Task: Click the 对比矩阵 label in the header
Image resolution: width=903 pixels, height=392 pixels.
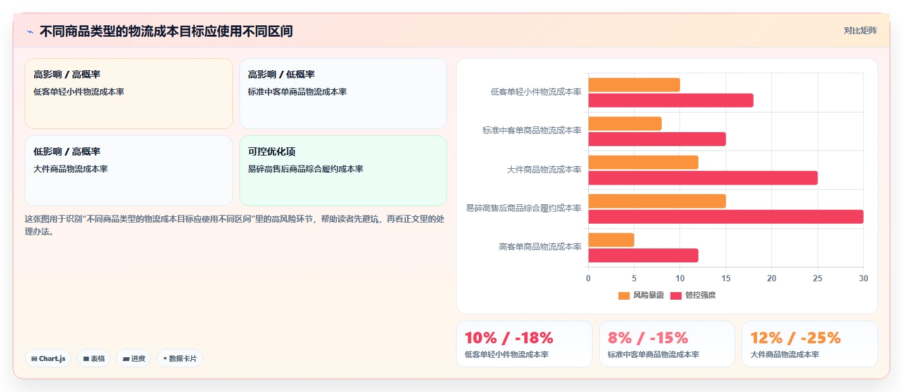Action: [x=860, y=30]
